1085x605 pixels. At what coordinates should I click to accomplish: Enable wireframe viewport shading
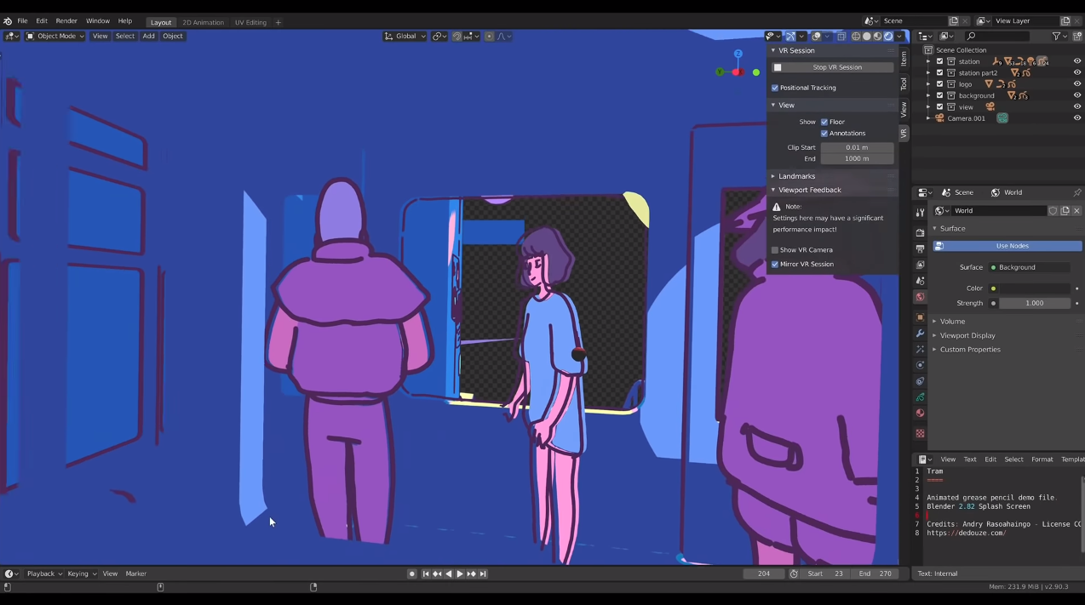(856, 37)
